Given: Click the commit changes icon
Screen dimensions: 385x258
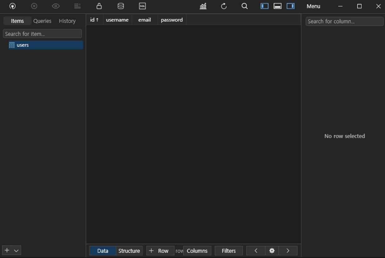Looking at the screenshot, I should click(x=77, y=6).
